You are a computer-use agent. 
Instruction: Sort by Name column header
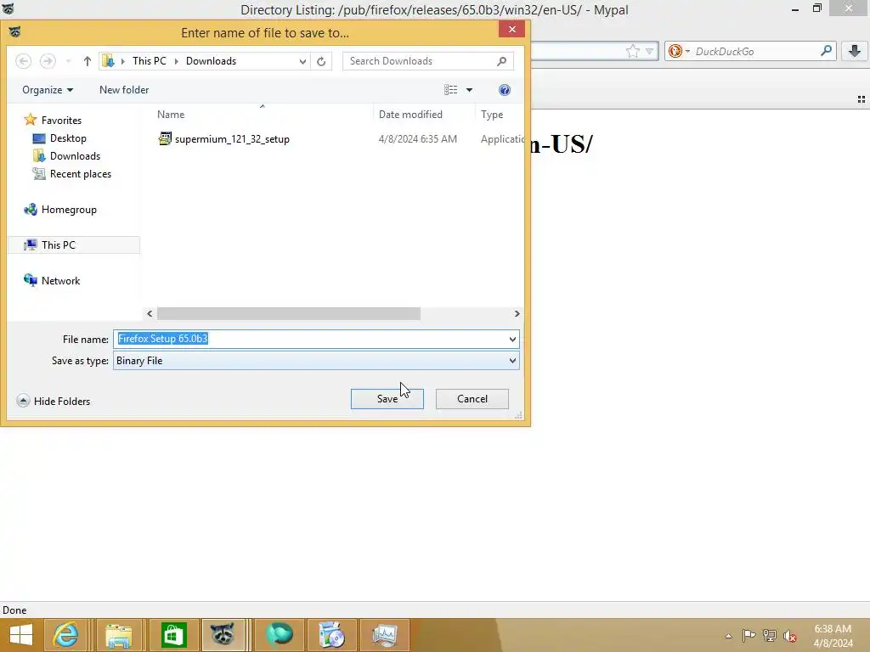(171, 115)
